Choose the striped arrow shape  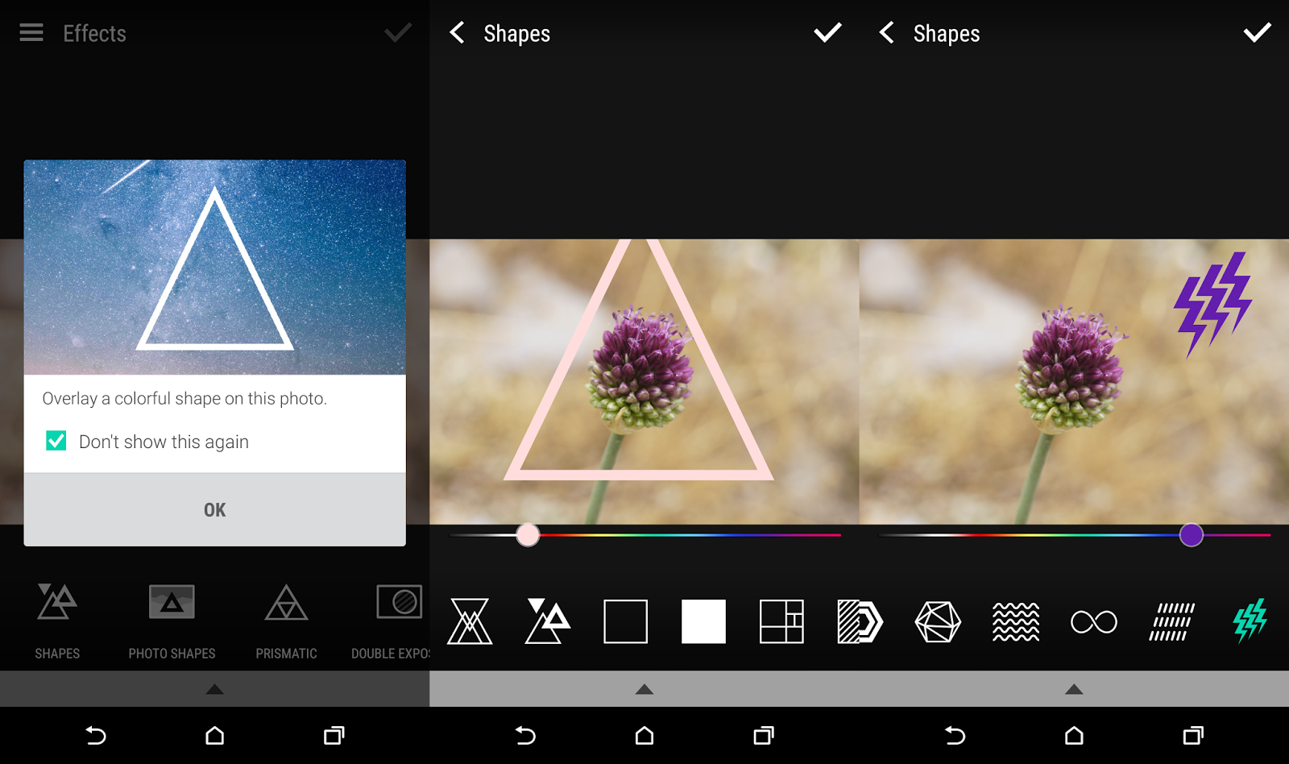coord(860,621)
